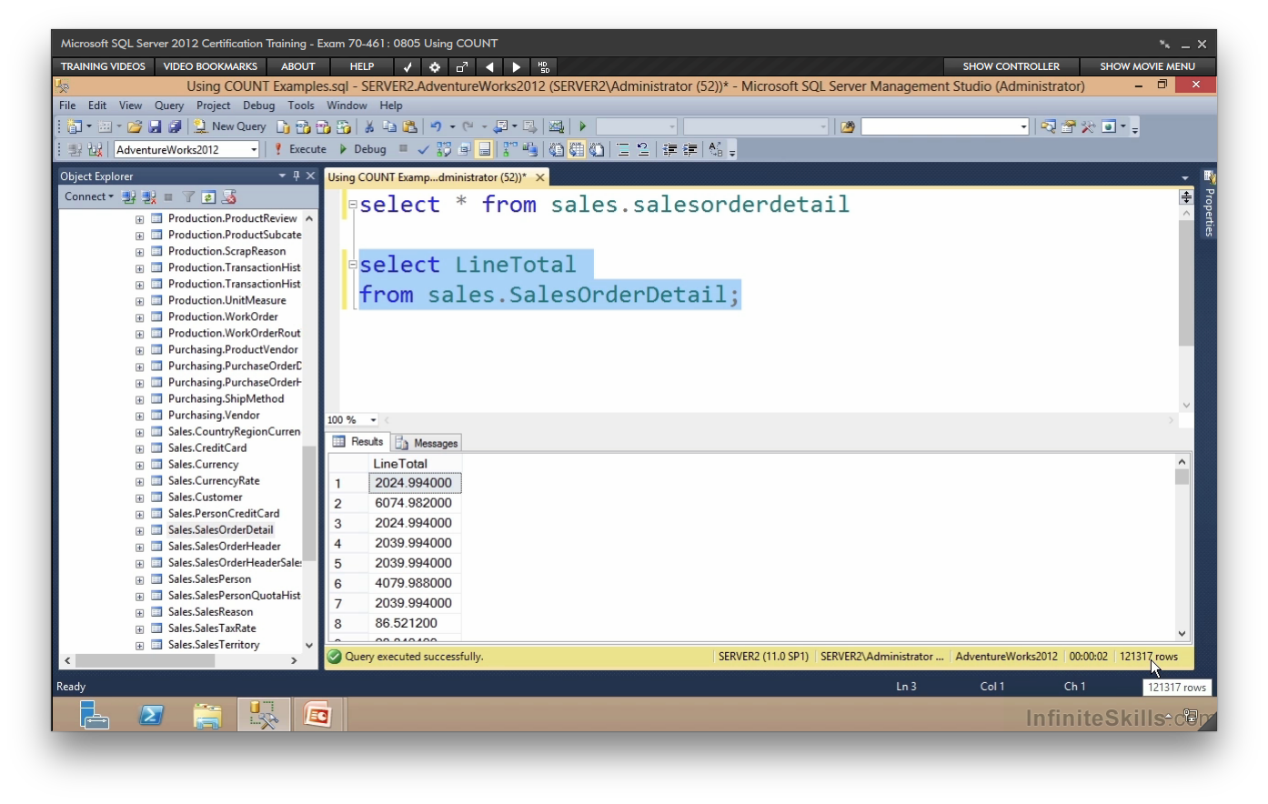Click the Debug button in the SQL toolbar
The height and width of the screenshot is (804, 1268).
(x=362, y=149)
